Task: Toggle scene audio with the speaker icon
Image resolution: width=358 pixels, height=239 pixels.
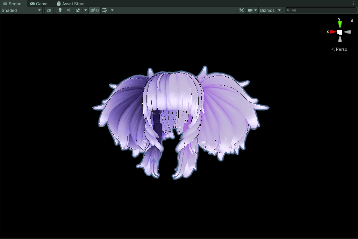Action: click(x=69, y=10)
